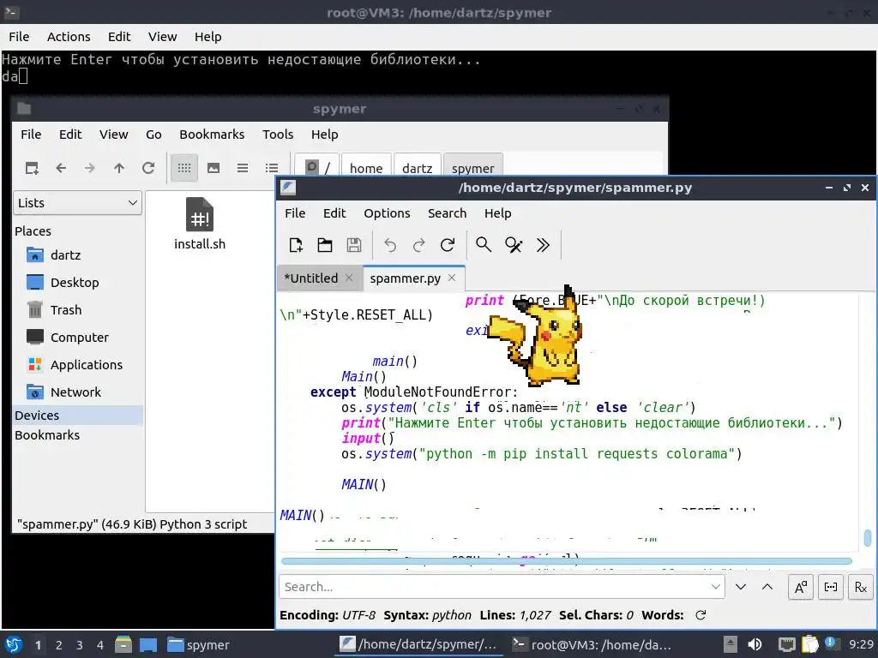Click the Redo arrow in FeatherPad toolbar
The width and height of the screenshot is (878, 658).
[x=418, y=245]
